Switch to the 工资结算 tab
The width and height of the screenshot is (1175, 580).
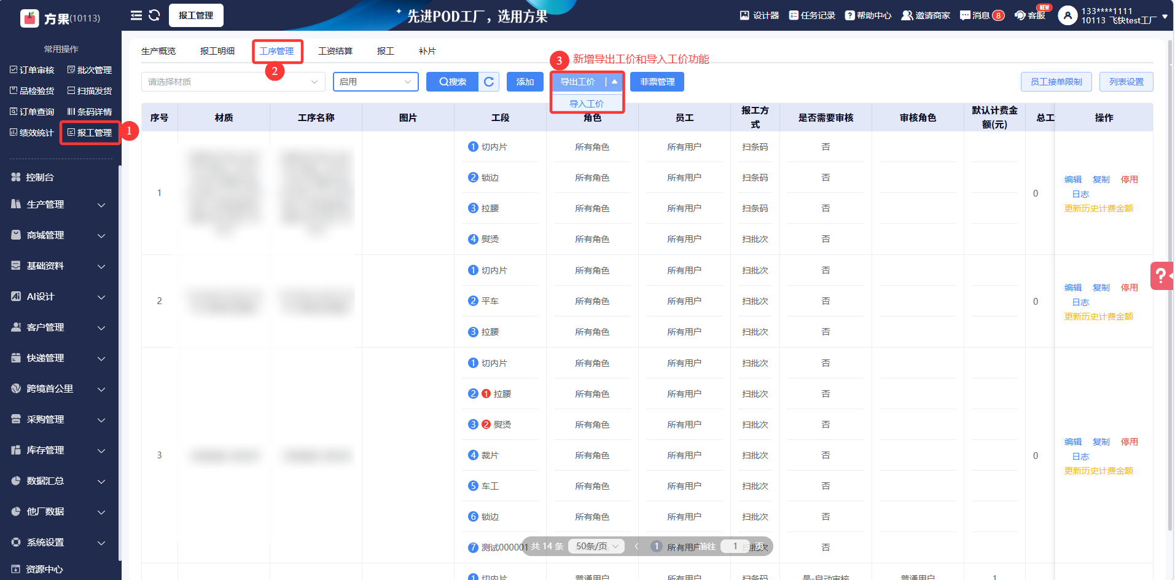click(x=335, y=51)
